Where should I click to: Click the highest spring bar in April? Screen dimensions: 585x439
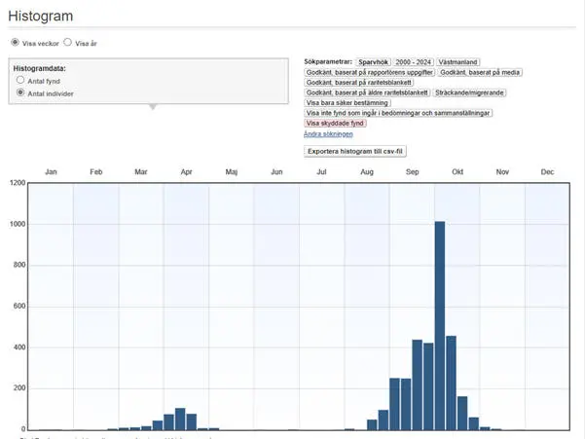point(180,419)
